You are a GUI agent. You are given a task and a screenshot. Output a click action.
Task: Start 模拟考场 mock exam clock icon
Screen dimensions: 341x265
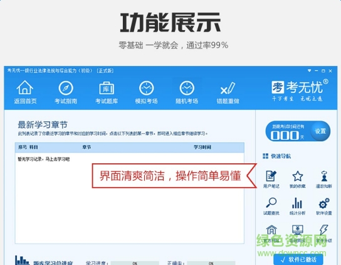pyautogui.click(x=146, y=88)
